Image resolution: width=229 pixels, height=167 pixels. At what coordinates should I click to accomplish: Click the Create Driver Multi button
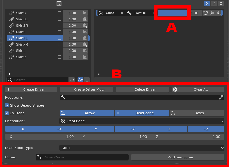click(x=87, y=89)
